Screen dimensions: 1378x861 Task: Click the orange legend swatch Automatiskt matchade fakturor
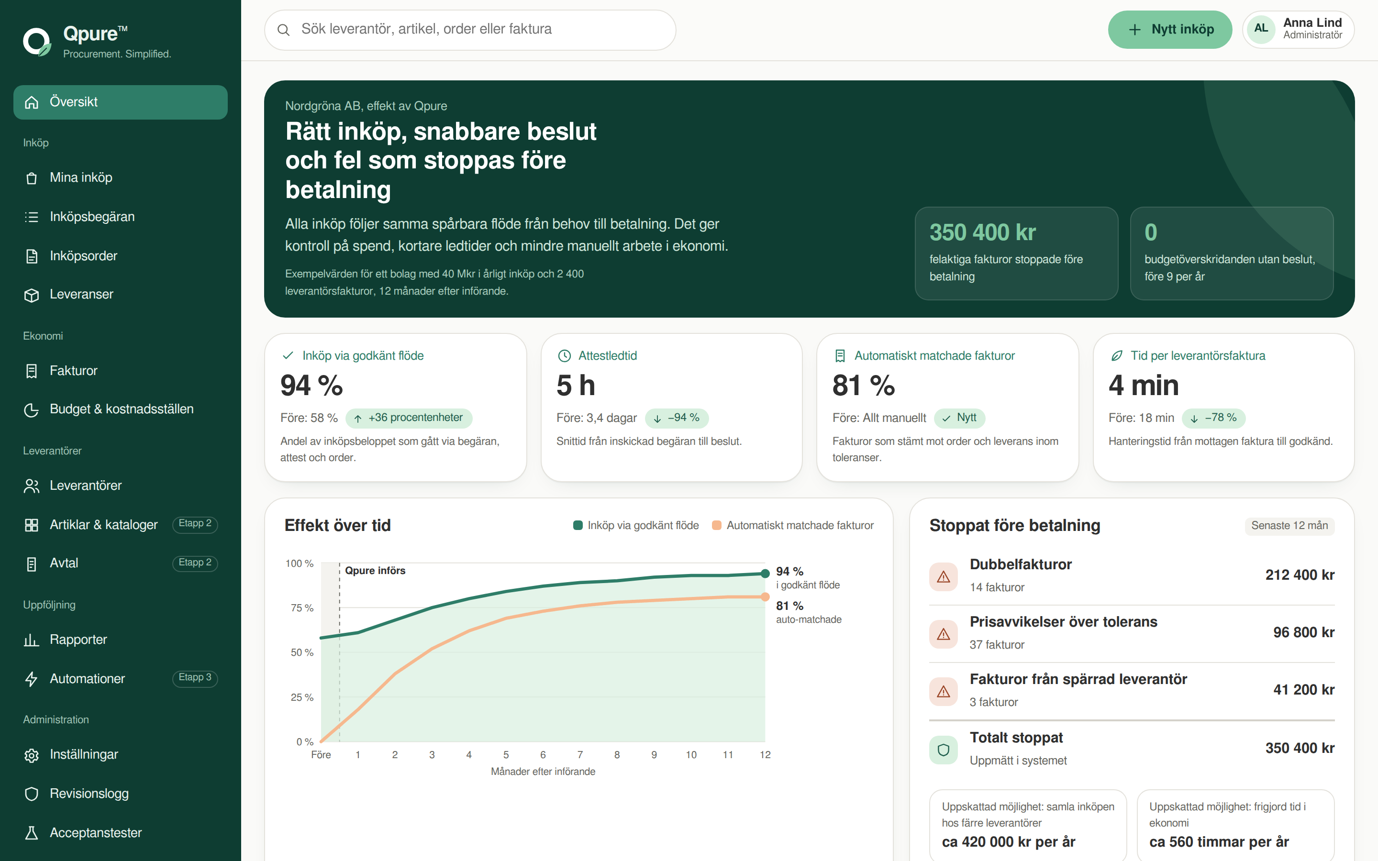click(x=717, y=526)
